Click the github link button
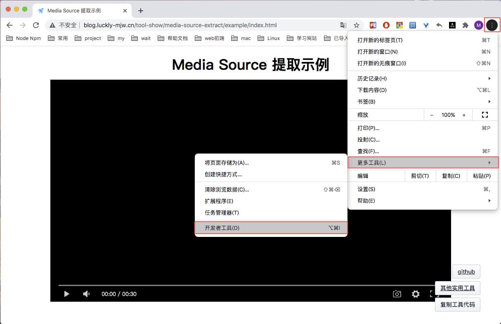This screenshot has width=501, height=324. tap(466, 272)
